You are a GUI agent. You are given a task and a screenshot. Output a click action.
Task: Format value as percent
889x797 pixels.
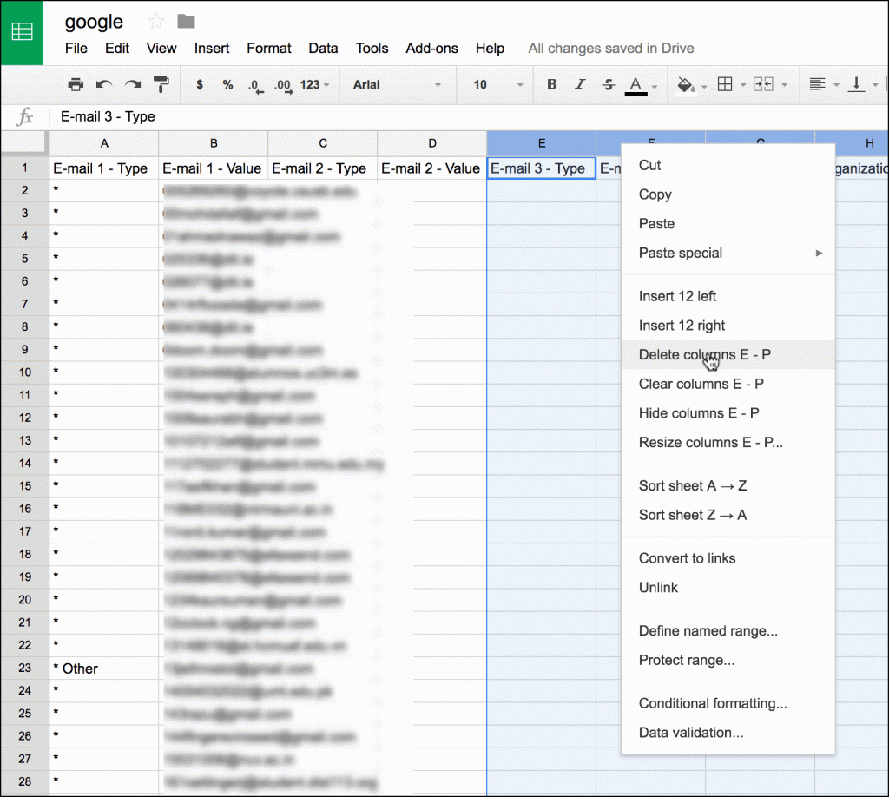(x=226, y=84)
